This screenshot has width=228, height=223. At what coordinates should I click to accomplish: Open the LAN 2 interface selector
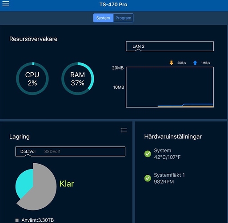(x=170, y=46)
